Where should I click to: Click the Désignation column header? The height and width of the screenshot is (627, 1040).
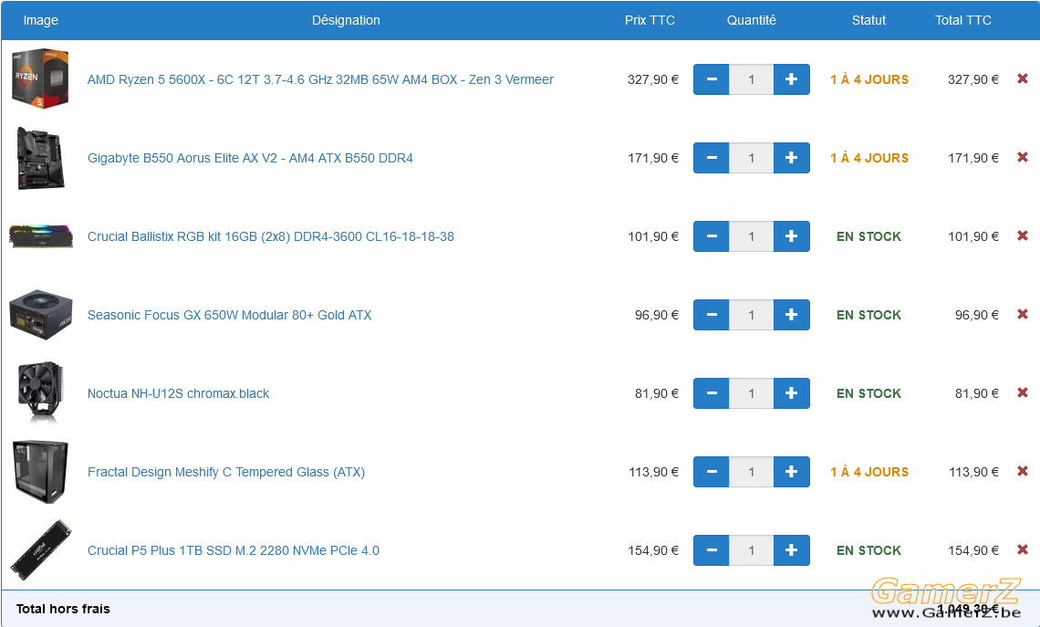point(347,21)
